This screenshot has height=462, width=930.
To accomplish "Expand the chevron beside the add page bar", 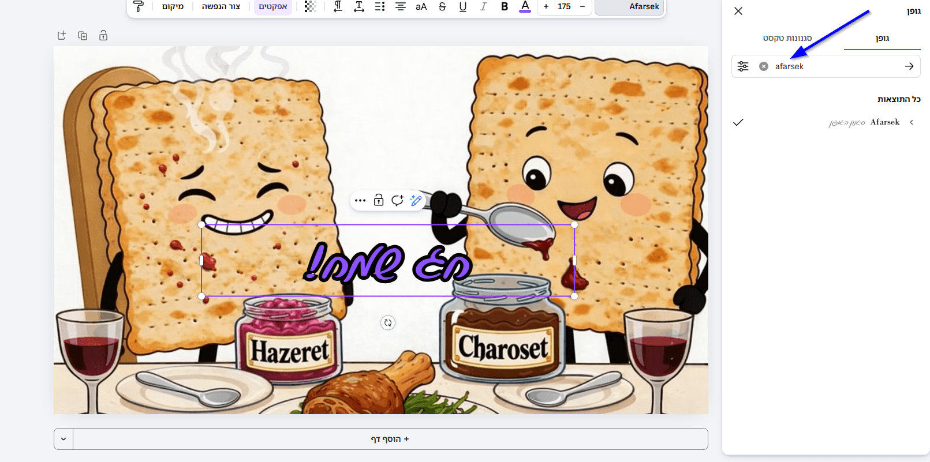I will (64, 439).
